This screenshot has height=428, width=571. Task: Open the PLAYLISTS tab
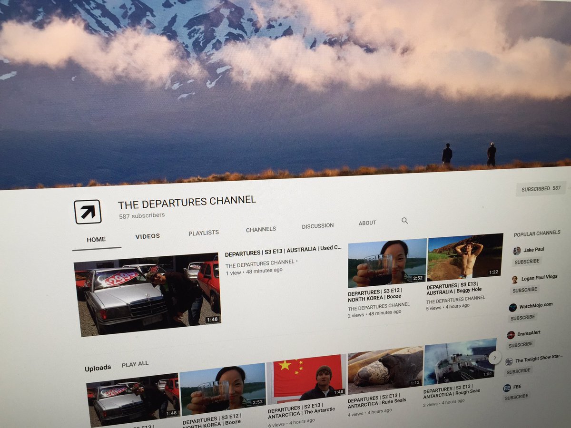coord(204,233)
